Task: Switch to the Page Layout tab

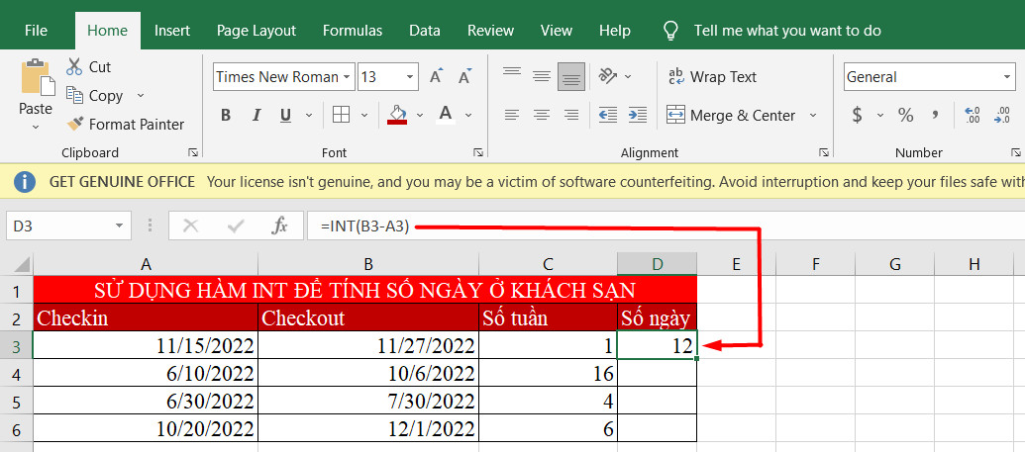Action: tap(256, 31)
